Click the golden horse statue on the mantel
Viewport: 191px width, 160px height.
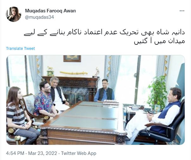[50, 68]
